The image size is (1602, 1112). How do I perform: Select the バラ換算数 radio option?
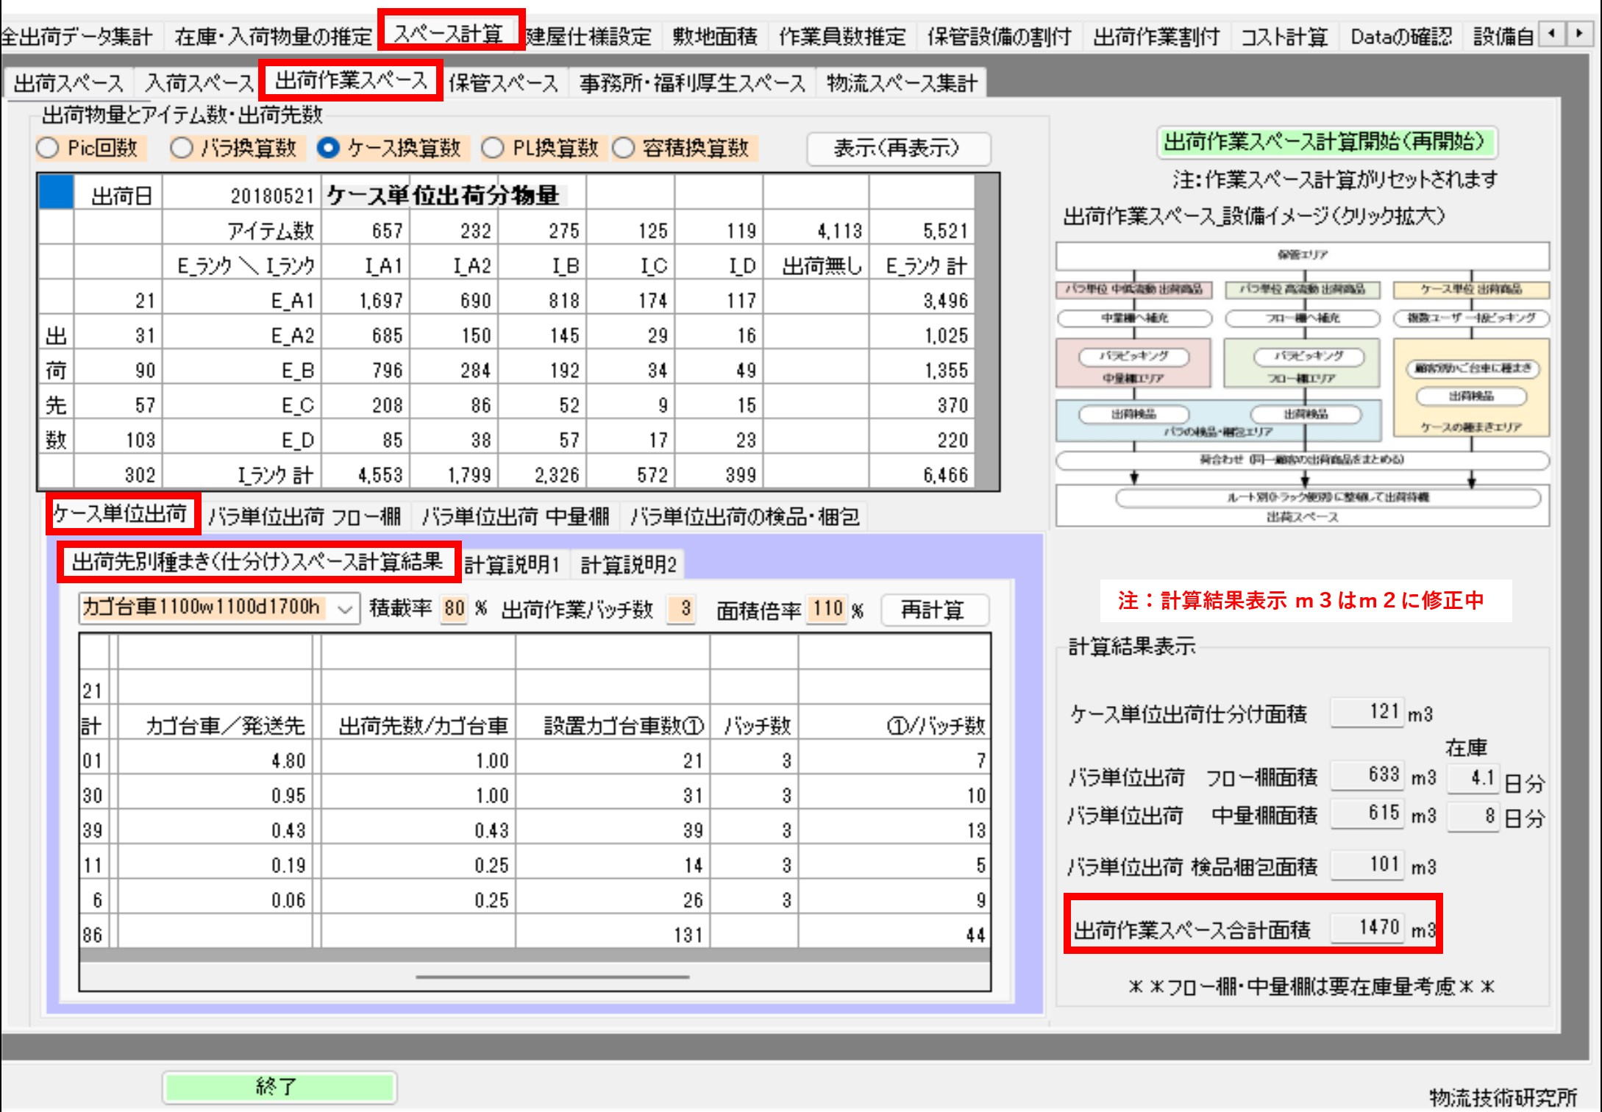coord(181,149)
